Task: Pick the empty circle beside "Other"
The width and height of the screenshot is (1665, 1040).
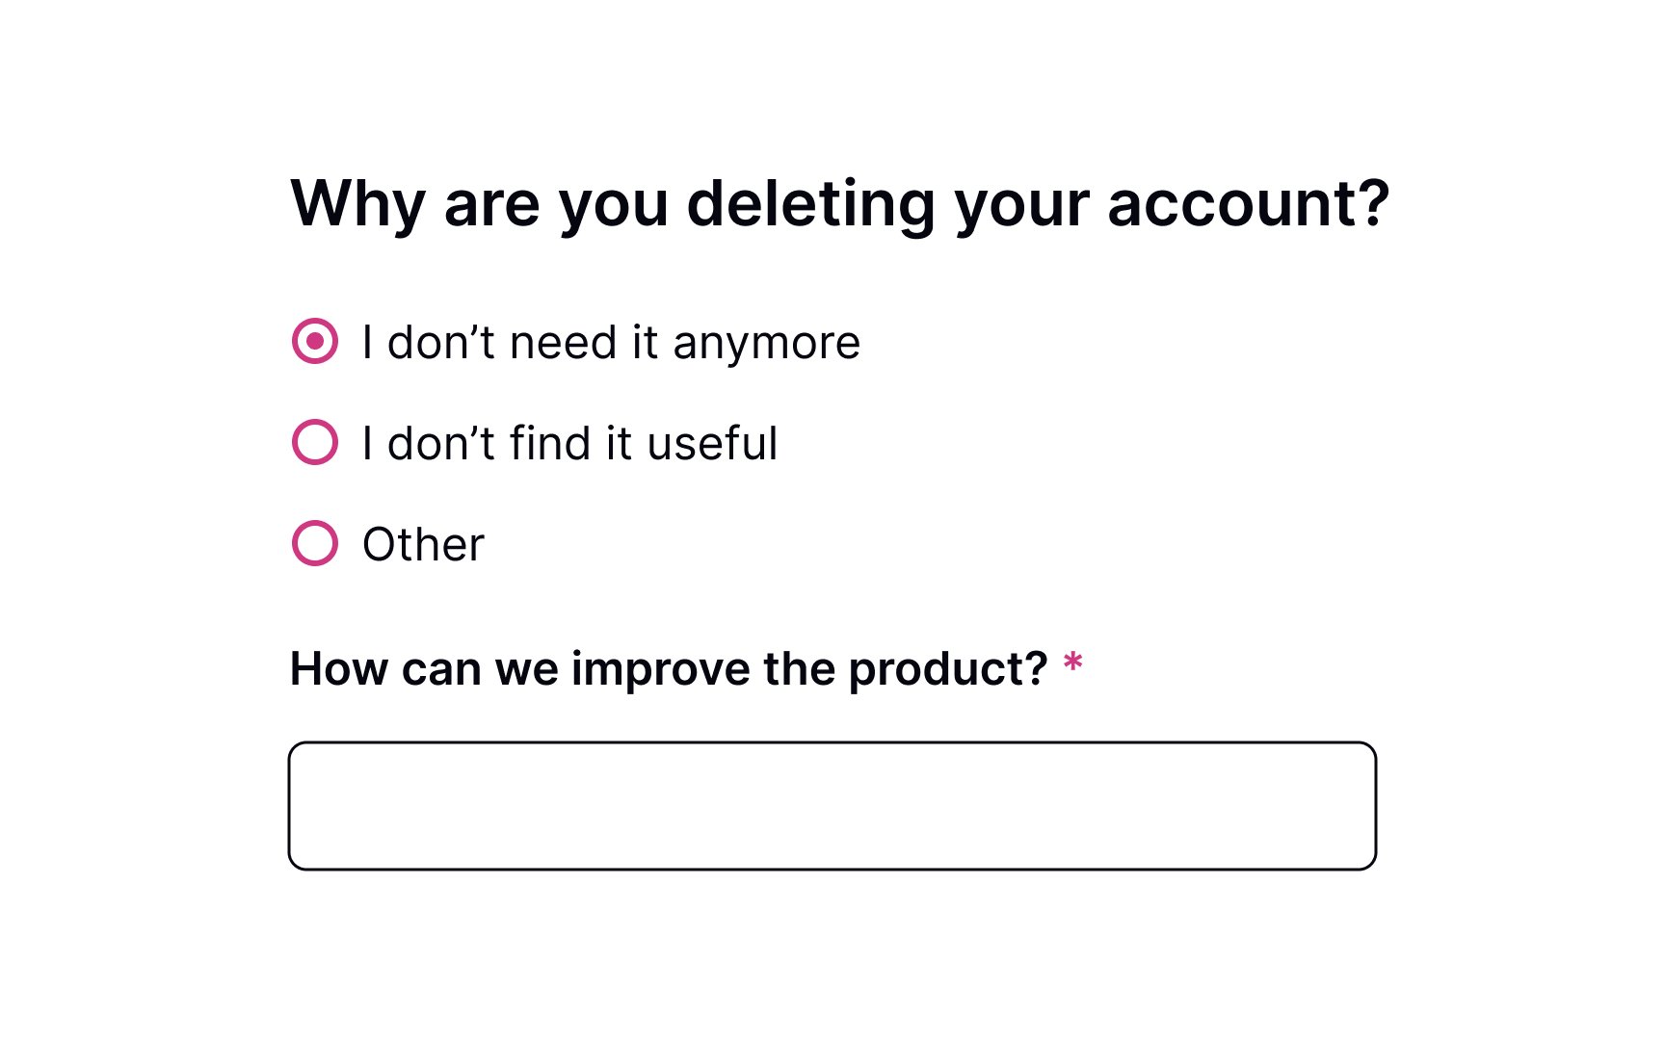Action: click(315, 543)
